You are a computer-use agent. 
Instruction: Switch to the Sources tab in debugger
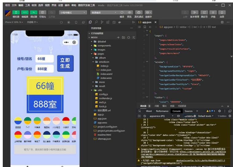(188, 111)
